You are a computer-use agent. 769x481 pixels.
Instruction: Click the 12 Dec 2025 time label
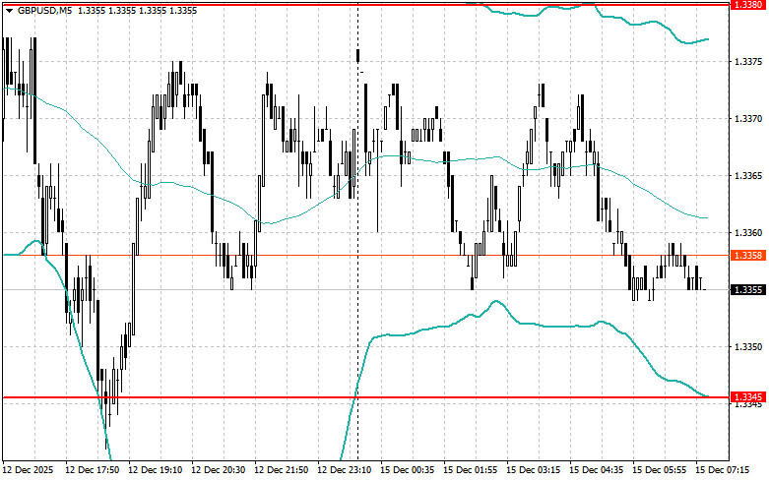(28, 470)
